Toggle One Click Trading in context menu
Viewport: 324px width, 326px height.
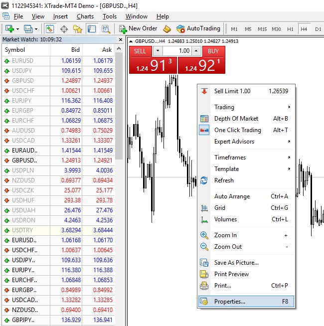237,130
